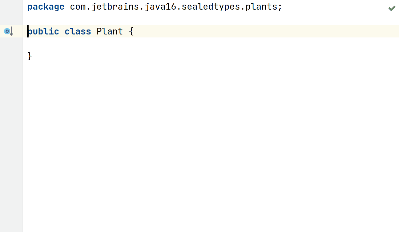The width and height of the screenshot is (399, 232).
Task: Click empty editor area below the code
Action: (x=199, y=149)
